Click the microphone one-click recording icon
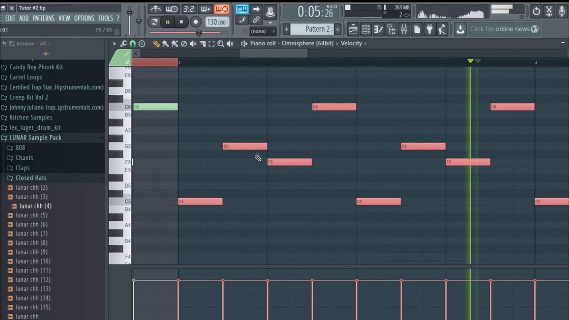Viewport: 569px width, 320px height. pyautogui.click(x=562, y=11)
